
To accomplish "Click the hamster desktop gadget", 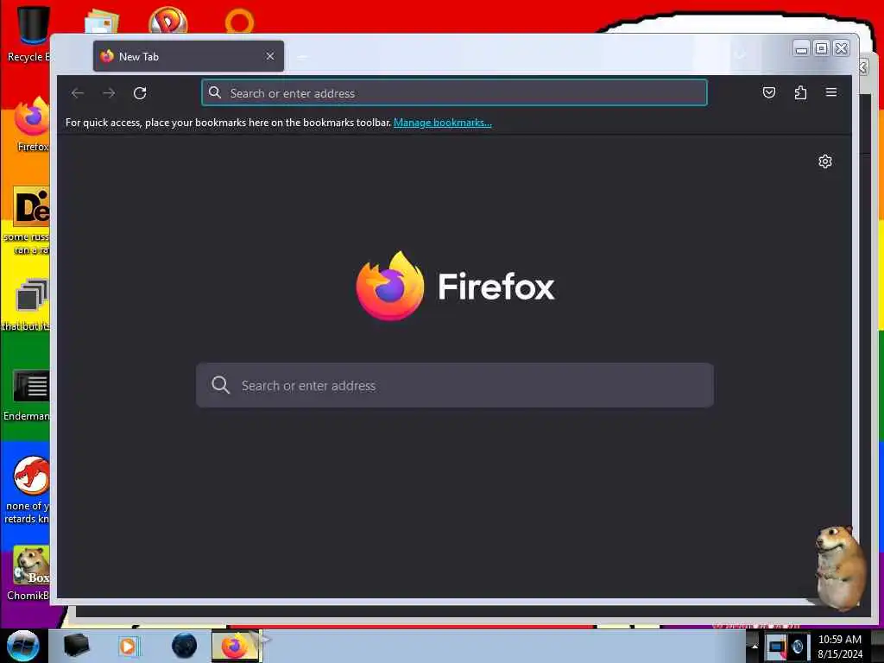I will tap(841, 567).
